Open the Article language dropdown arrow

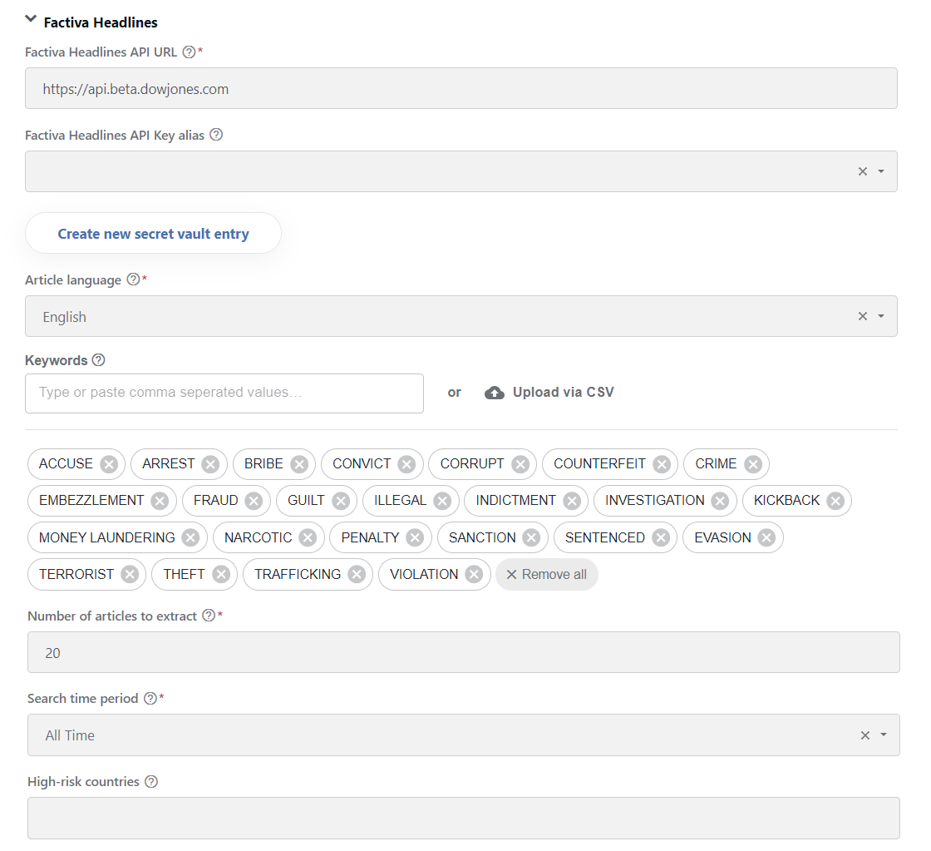point(881,316)
